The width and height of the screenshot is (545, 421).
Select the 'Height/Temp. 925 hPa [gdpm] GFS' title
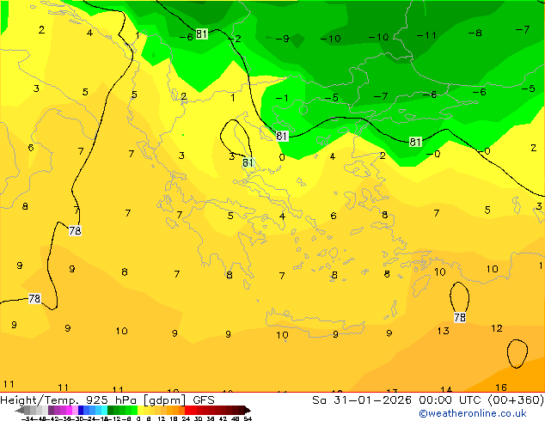point(107,400)
